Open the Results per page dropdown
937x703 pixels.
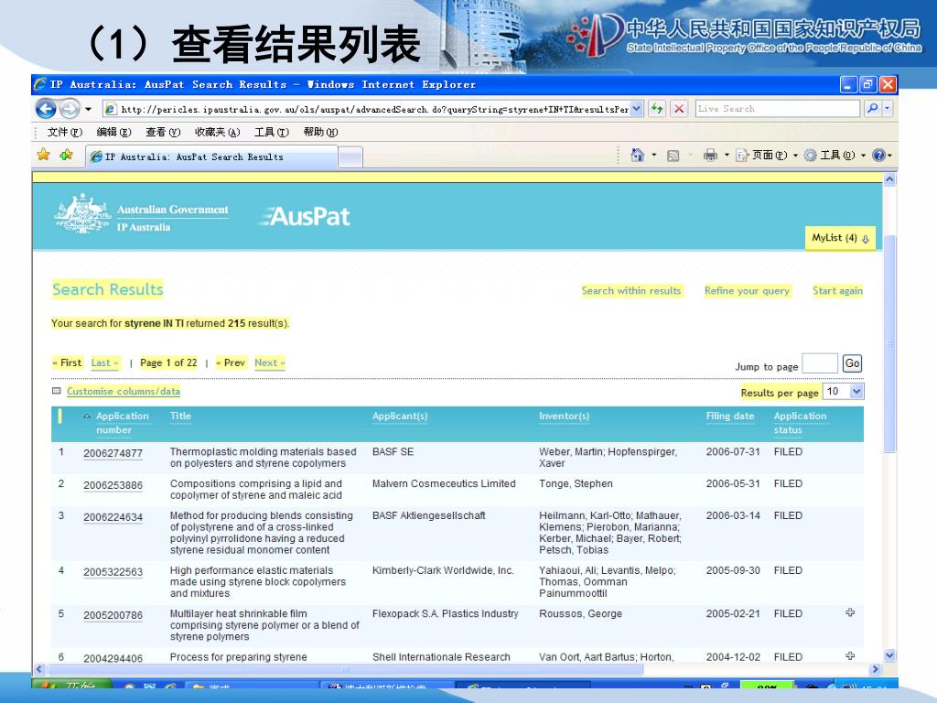(844, 392)
